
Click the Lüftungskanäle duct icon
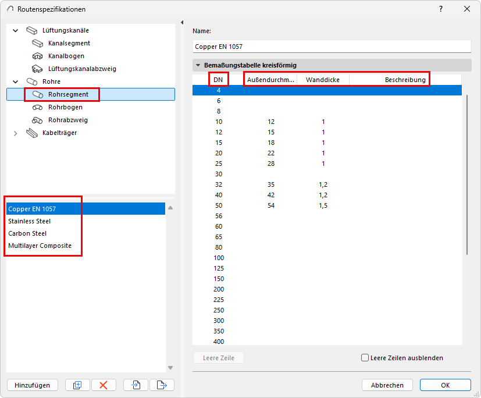(x=32, y=30)
